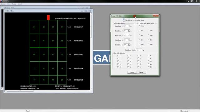Check blind cell 15 checkbox
This screenshot has height=112, width=200.
coord(138,64)
